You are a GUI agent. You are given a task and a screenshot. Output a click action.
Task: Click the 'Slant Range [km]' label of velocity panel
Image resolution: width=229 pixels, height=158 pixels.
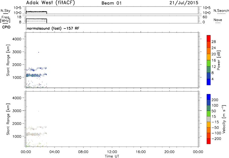(x=8, y=119)
